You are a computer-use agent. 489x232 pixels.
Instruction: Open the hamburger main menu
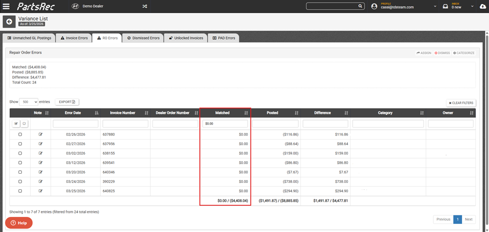6,6
